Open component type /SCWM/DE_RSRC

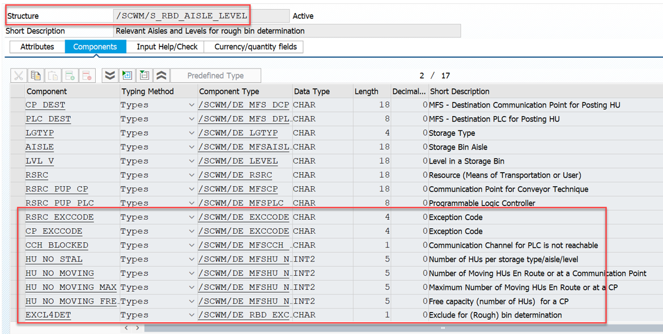tap(235, 175)
